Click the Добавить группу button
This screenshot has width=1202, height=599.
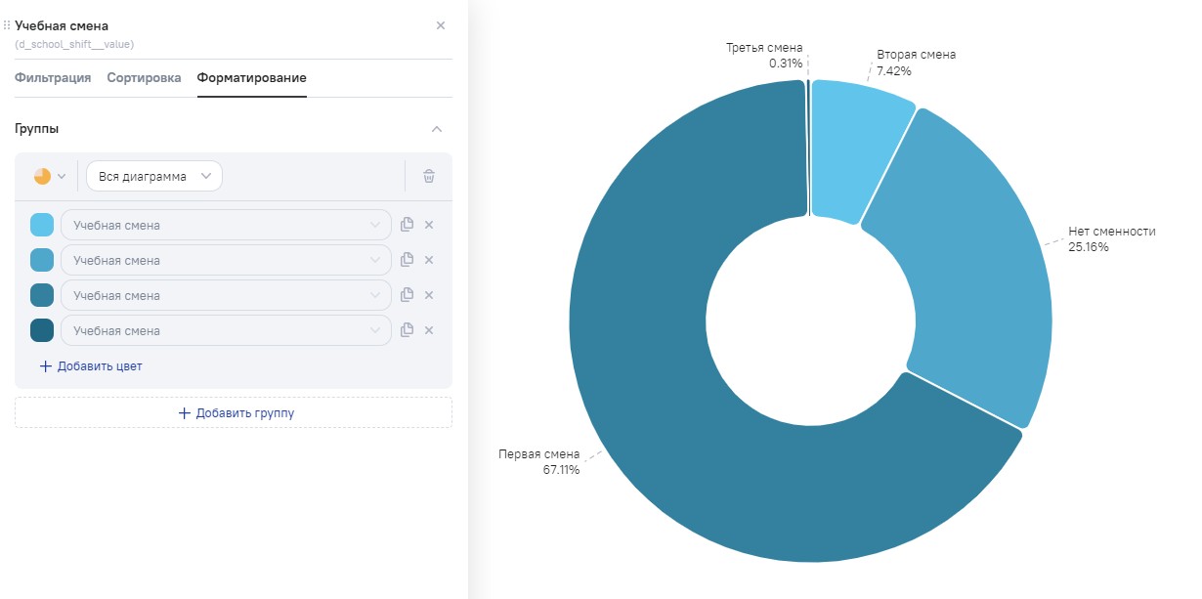tap(234, 413)
